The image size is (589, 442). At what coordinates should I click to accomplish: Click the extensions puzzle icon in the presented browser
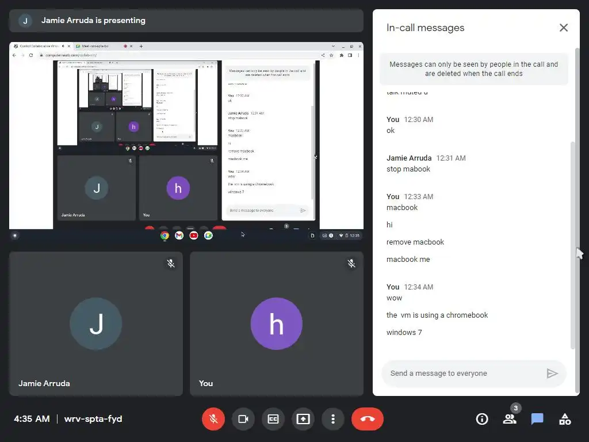[342, 55]
